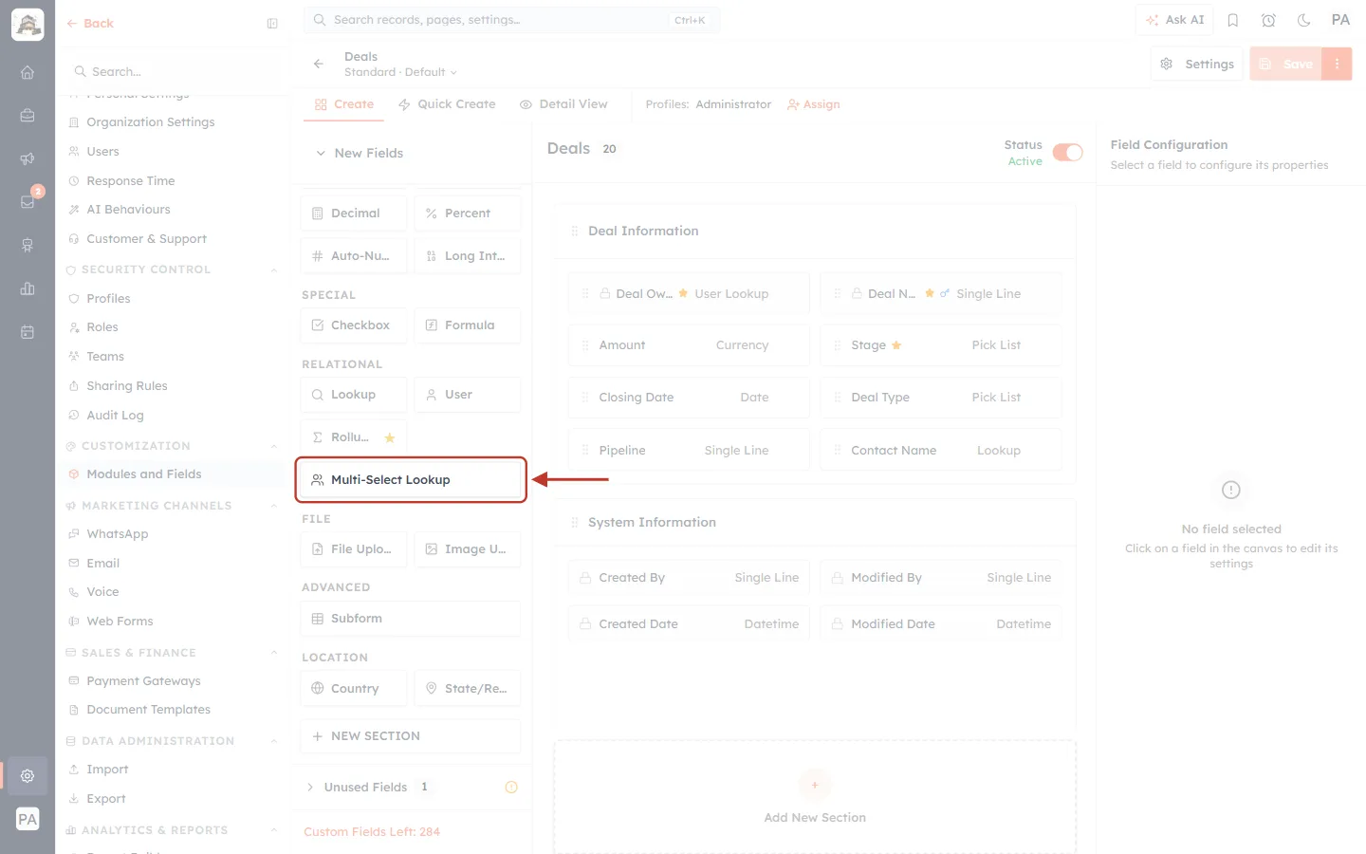Click the Assign link beside Profiles
Image resolution: width=1366 pixels, height=854 pixels.
point(814,104)
